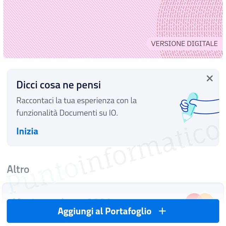Open the partially hidden payment card under Altro

113,191
